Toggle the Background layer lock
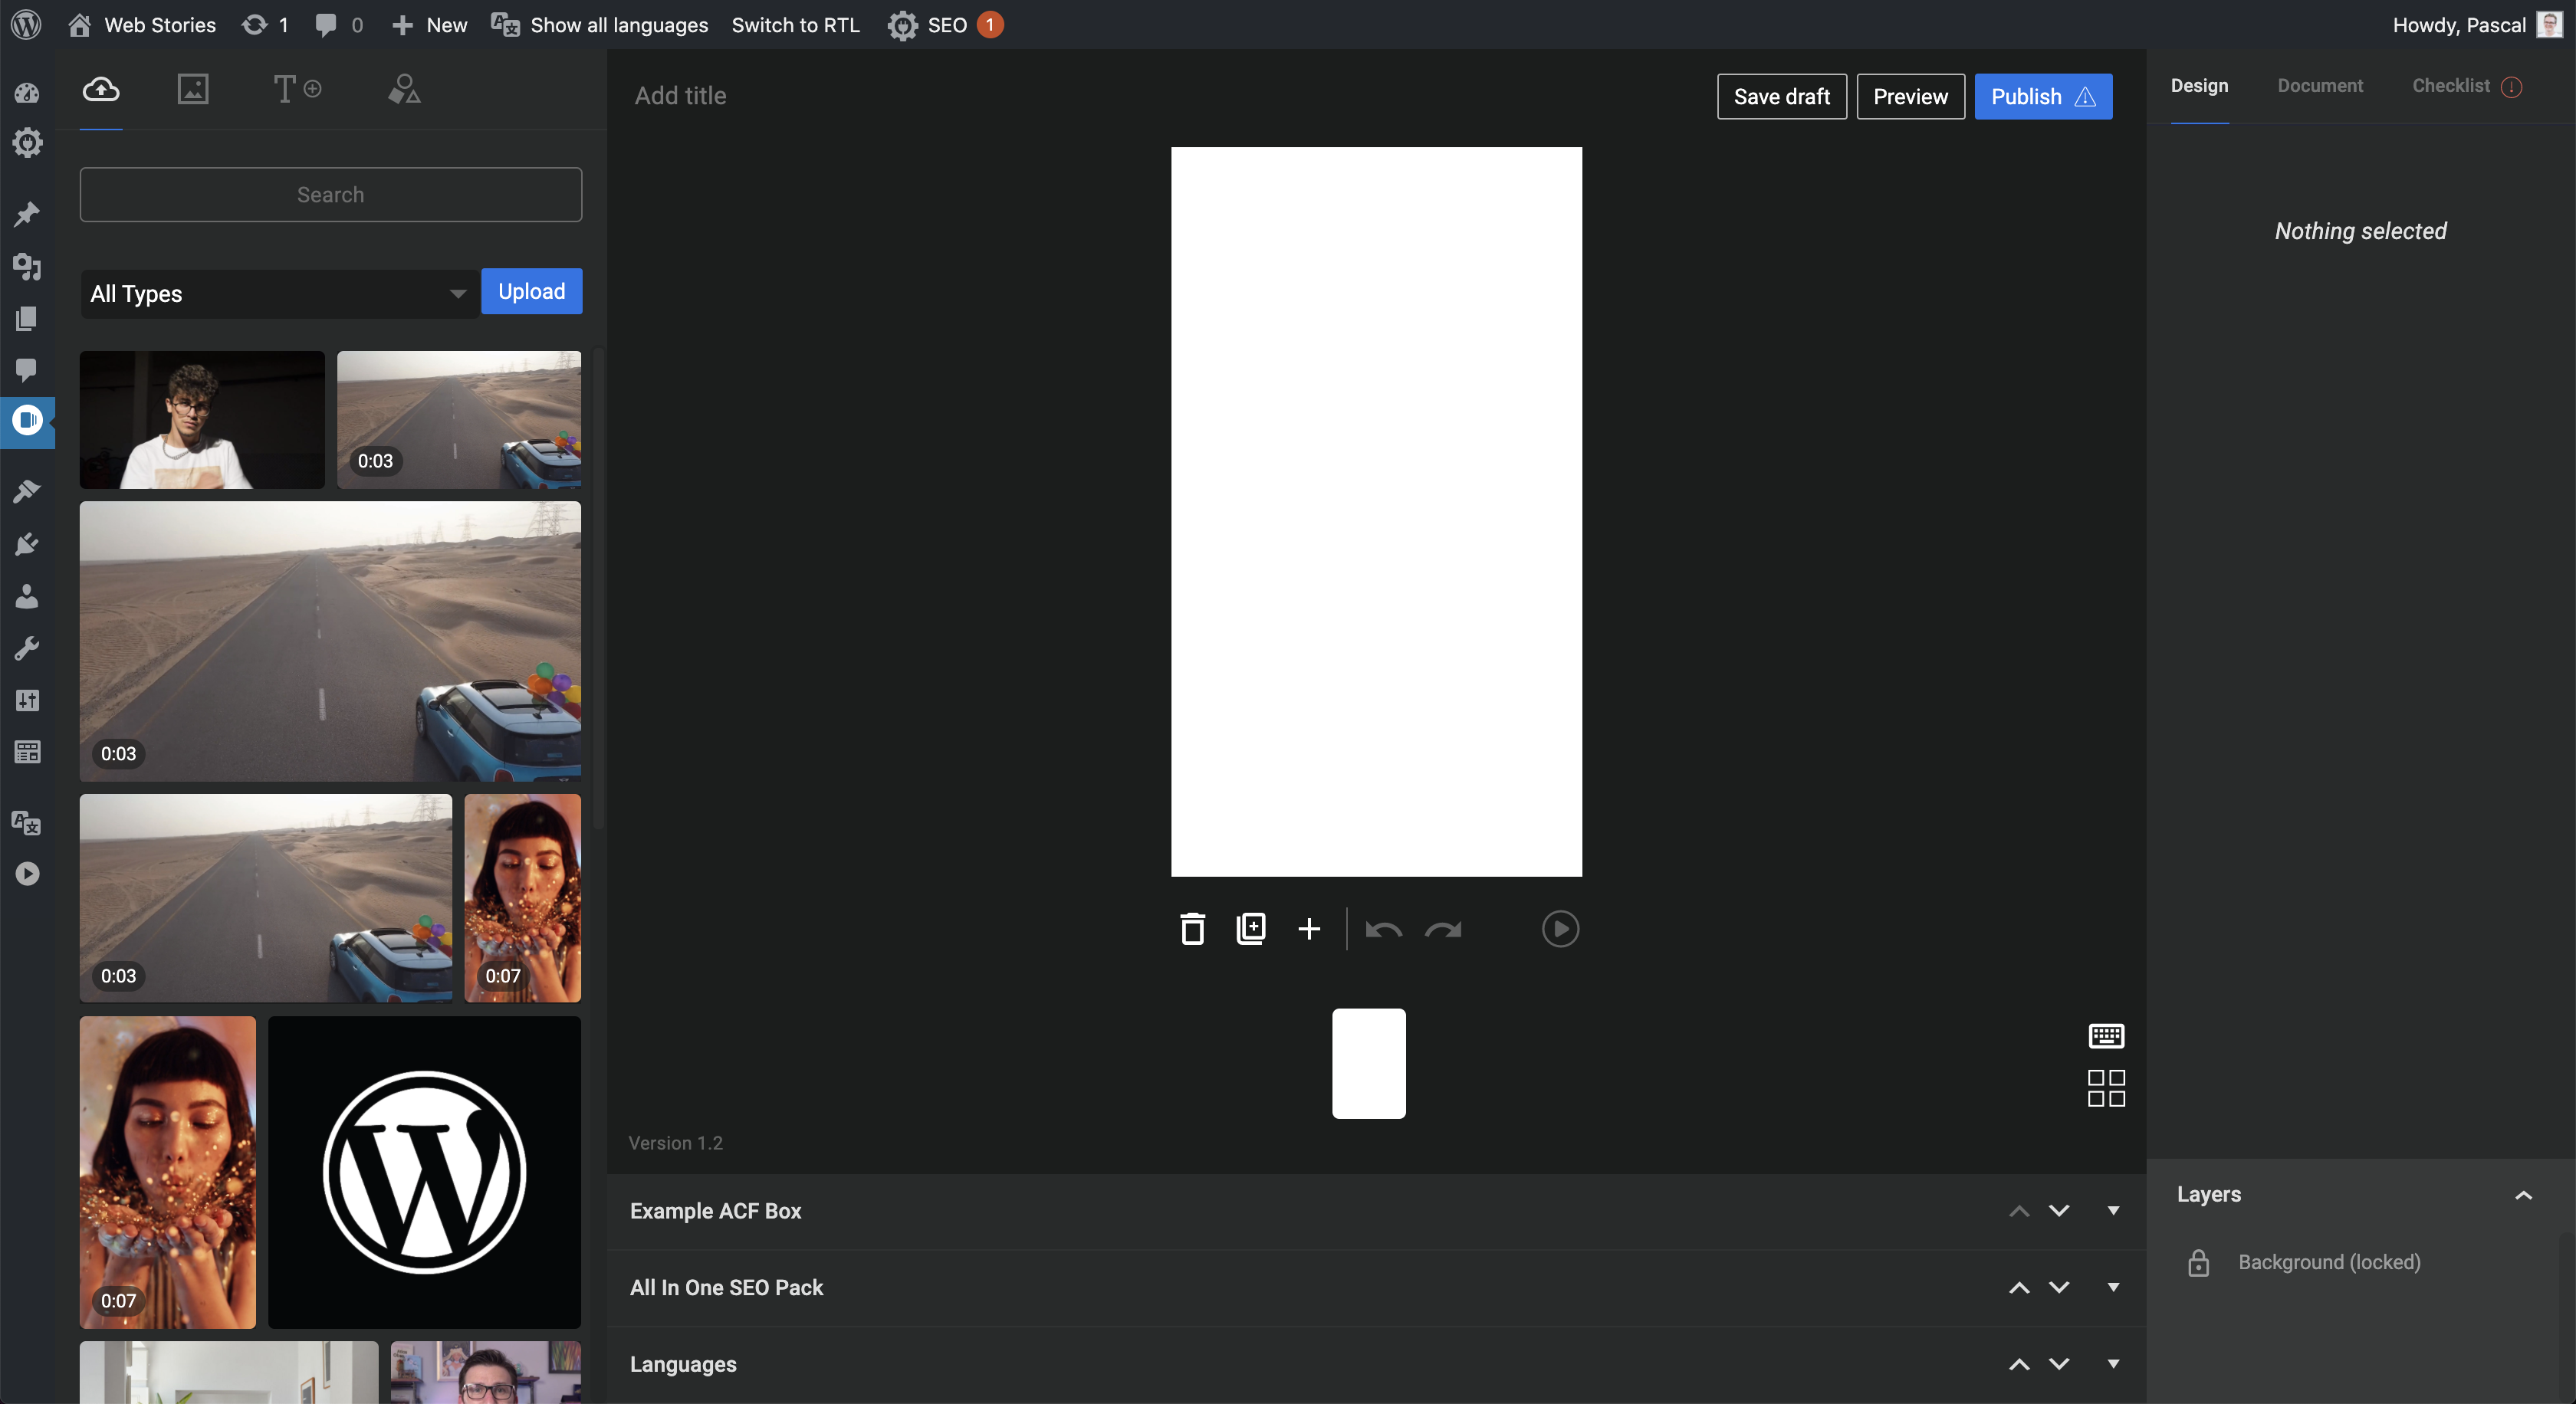2576x1404 pixels. (x=2198, y=1262)
